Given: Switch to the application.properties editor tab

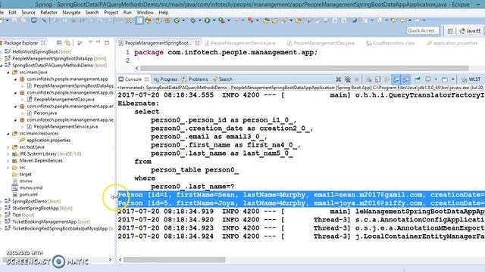Looking at the screenshot, I should click(452, 43).
